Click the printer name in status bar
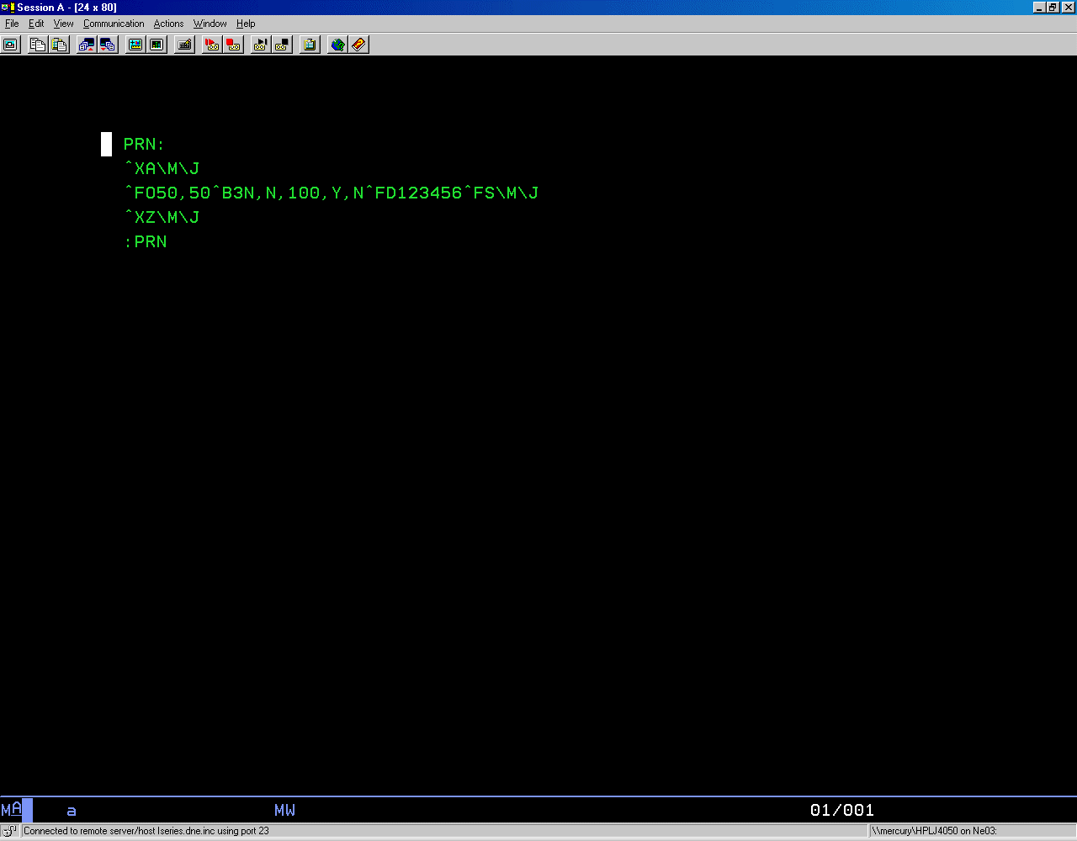1077x841 pixels. pos(934,831)
